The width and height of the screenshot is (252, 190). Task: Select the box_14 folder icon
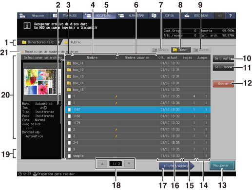[x=69, y=83]
